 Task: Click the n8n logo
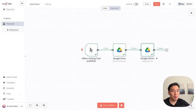point(7,4)
